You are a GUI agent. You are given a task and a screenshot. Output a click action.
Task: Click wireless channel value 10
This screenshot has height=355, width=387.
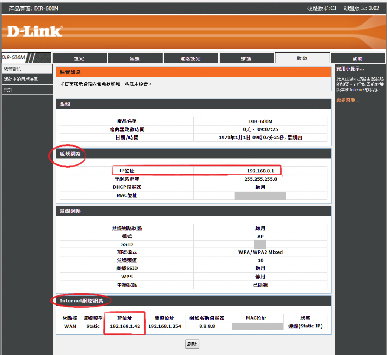[260, 260]
